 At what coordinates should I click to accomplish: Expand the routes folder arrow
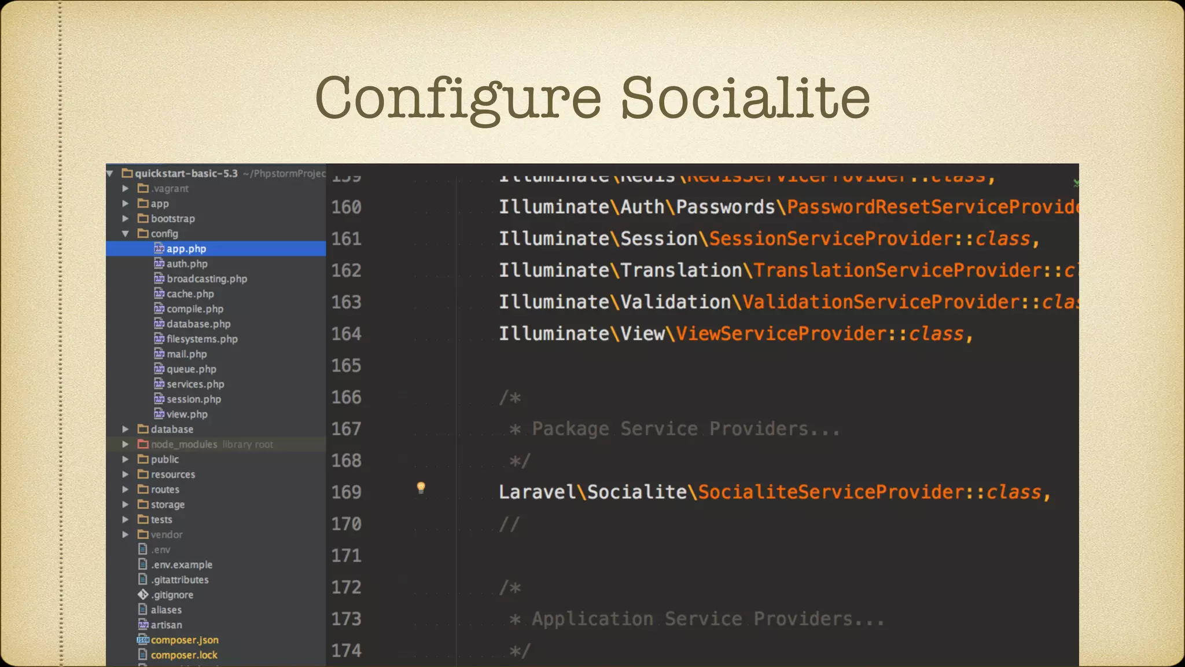click(x=125, y=489)
